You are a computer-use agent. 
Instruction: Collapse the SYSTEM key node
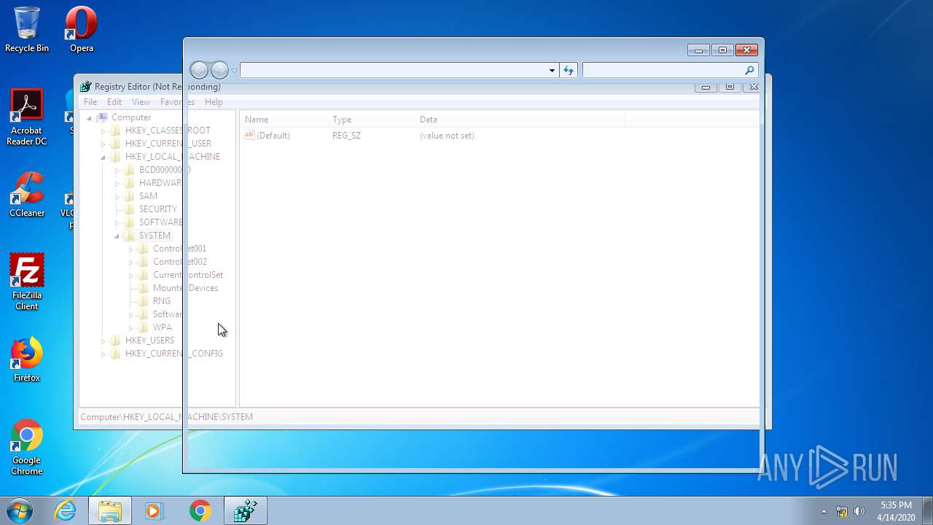click(x=117, y=236)
